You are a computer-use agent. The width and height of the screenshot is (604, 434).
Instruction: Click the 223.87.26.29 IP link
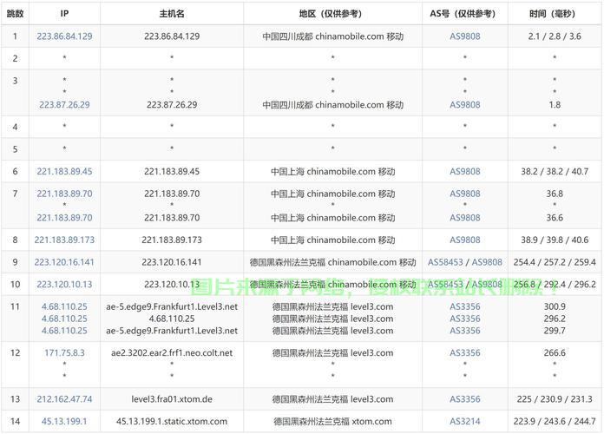pyautogui.click(x=64, y=104)
